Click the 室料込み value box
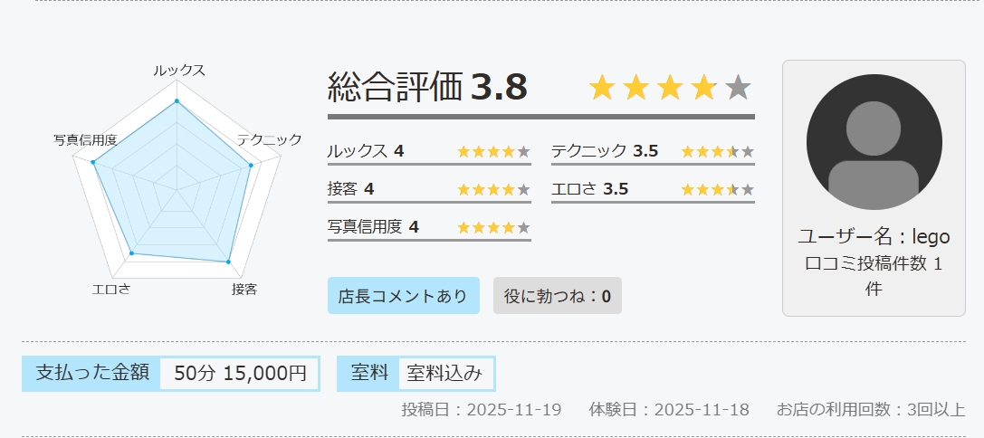This screenshot has width=984, height=438. [444, 374]
